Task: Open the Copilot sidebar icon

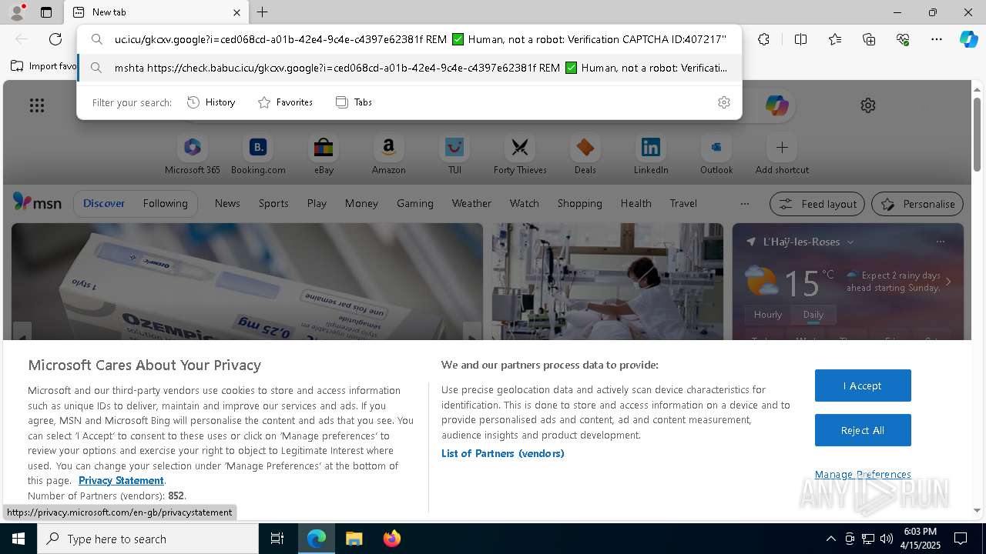Action: [x=968, y=39]
